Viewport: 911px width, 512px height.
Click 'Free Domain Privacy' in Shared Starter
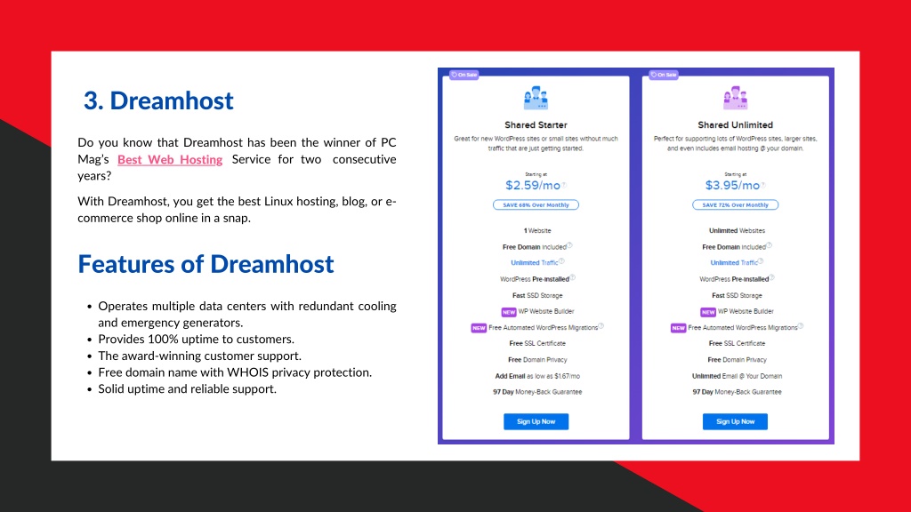click(x=536, y=360)
